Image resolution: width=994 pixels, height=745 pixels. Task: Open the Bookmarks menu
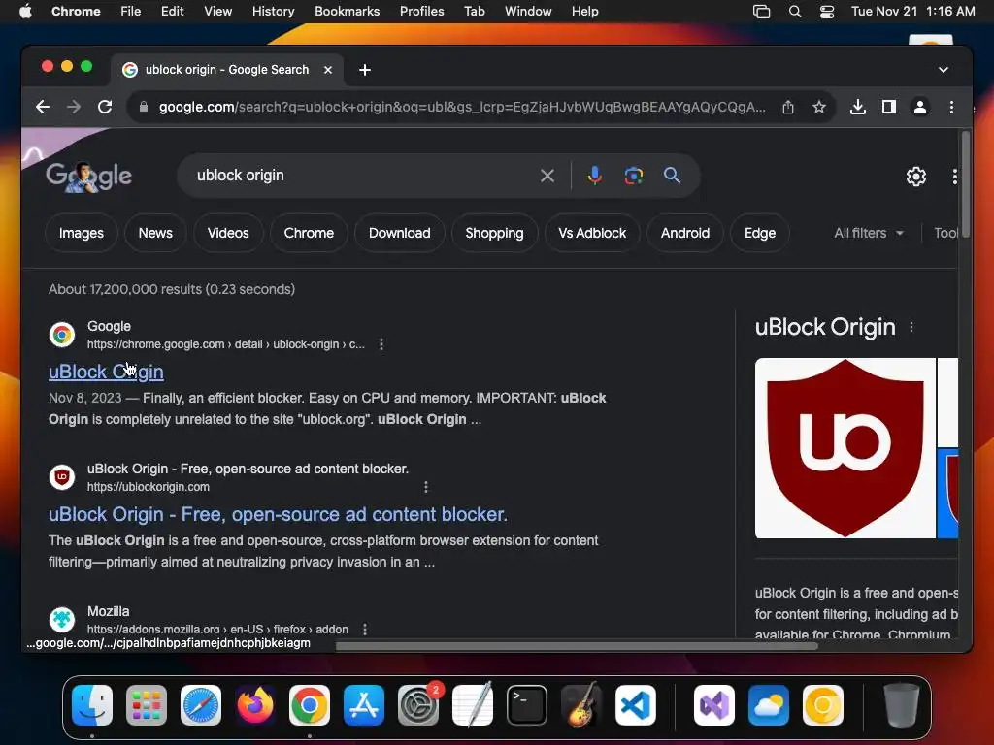pos(347,12)
